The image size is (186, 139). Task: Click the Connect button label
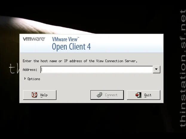click(x=111, y=95)
